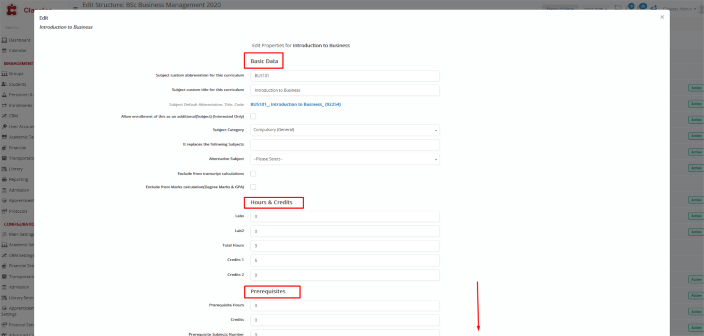
Task: Open the Alternative Subject dropdown
Action: click(x=345, y=159)
